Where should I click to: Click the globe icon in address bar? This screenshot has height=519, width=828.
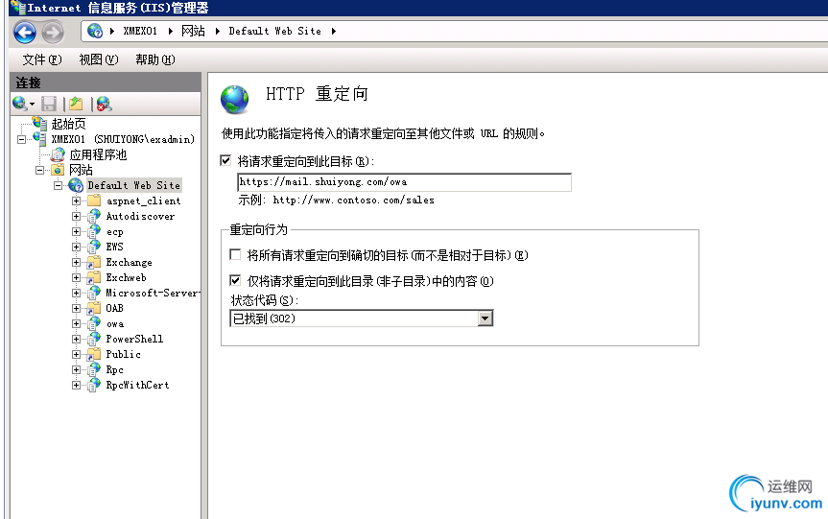(x=95, y=31)
